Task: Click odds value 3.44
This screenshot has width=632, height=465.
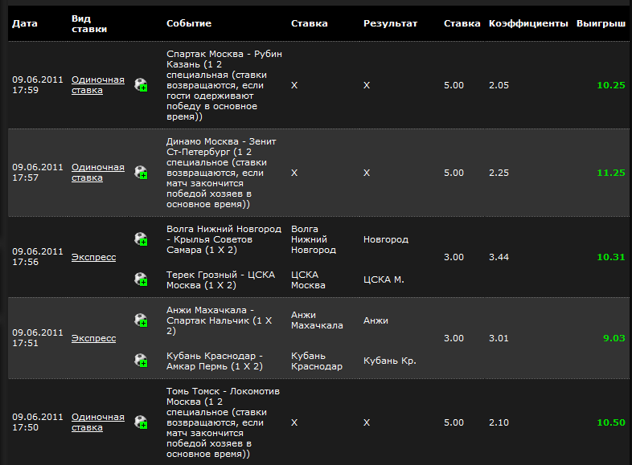Action: point(499,257)
